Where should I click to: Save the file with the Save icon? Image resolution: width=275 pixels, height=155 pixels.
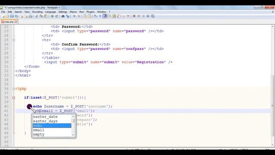coord(12,16)
